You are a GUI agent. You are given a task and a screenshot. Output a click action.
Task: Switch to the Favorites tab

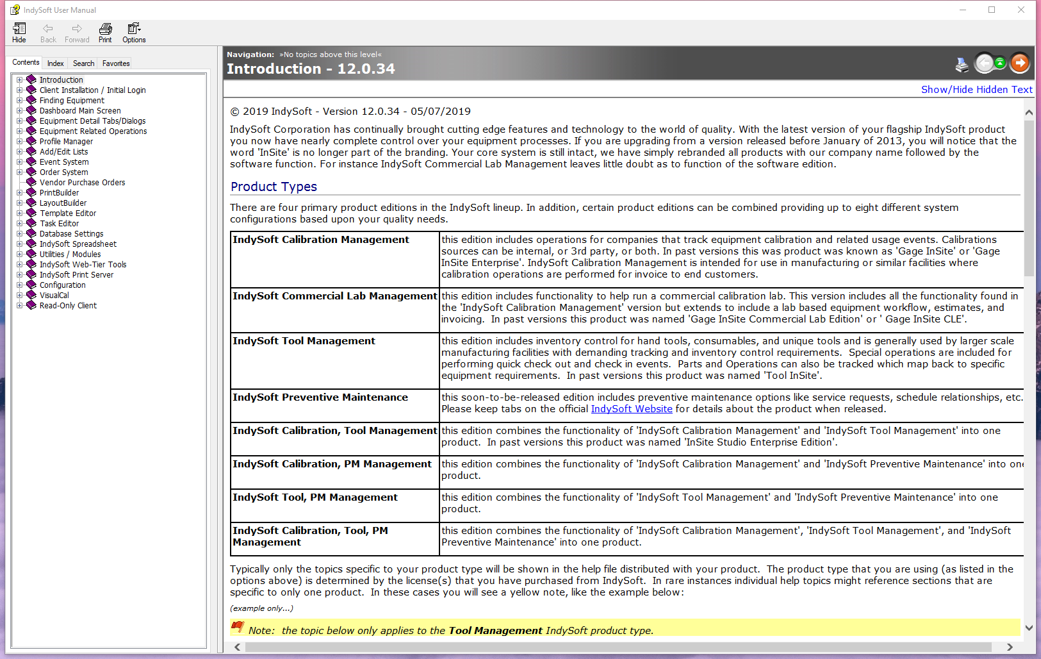point(116,63)
